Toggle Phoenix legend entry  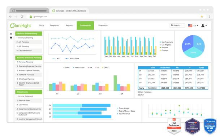point(164,48)
